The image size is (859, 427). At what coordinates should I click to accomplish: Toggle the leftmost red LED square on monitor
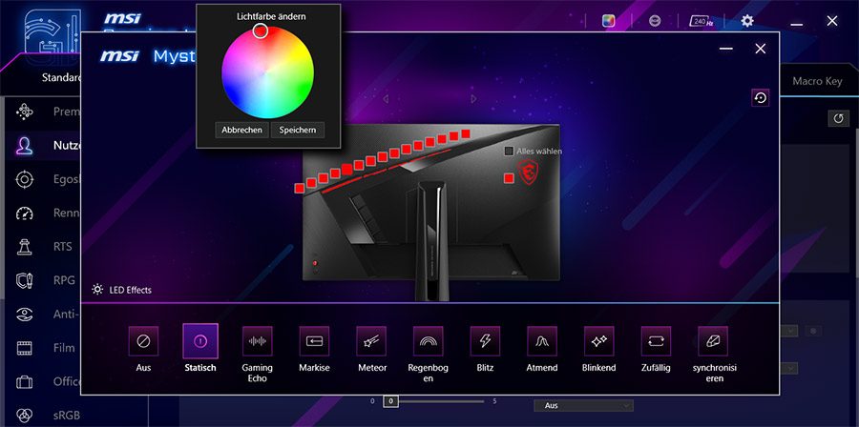(300, 188)
